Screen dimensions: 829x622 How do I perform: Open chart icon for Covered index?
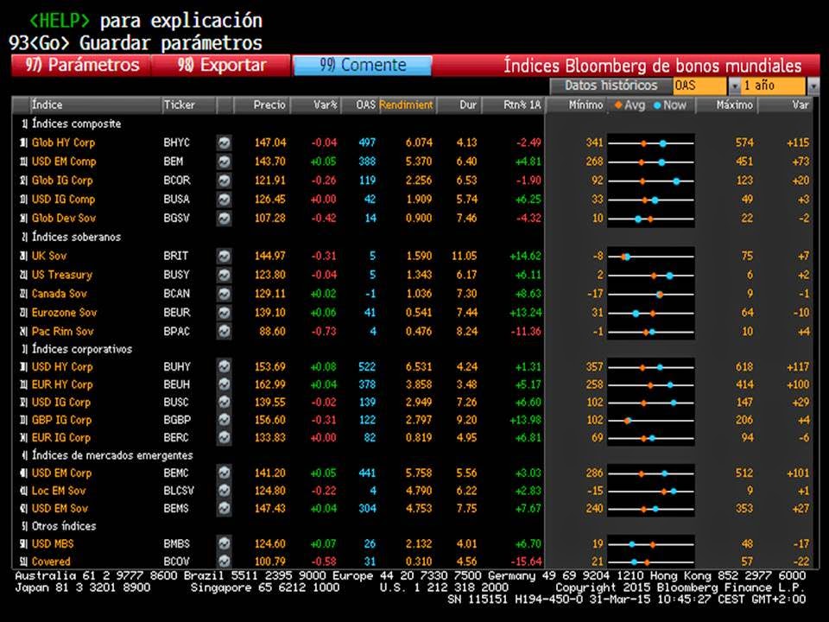click(x=225, y=562)
